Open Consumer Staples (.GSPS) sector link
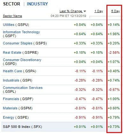This screenshot has width=123, height=134. 25,43
